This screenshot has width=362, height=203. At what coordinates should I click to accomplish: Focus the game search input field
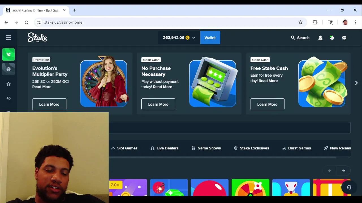pyautogui.click(x=229, y=128)
